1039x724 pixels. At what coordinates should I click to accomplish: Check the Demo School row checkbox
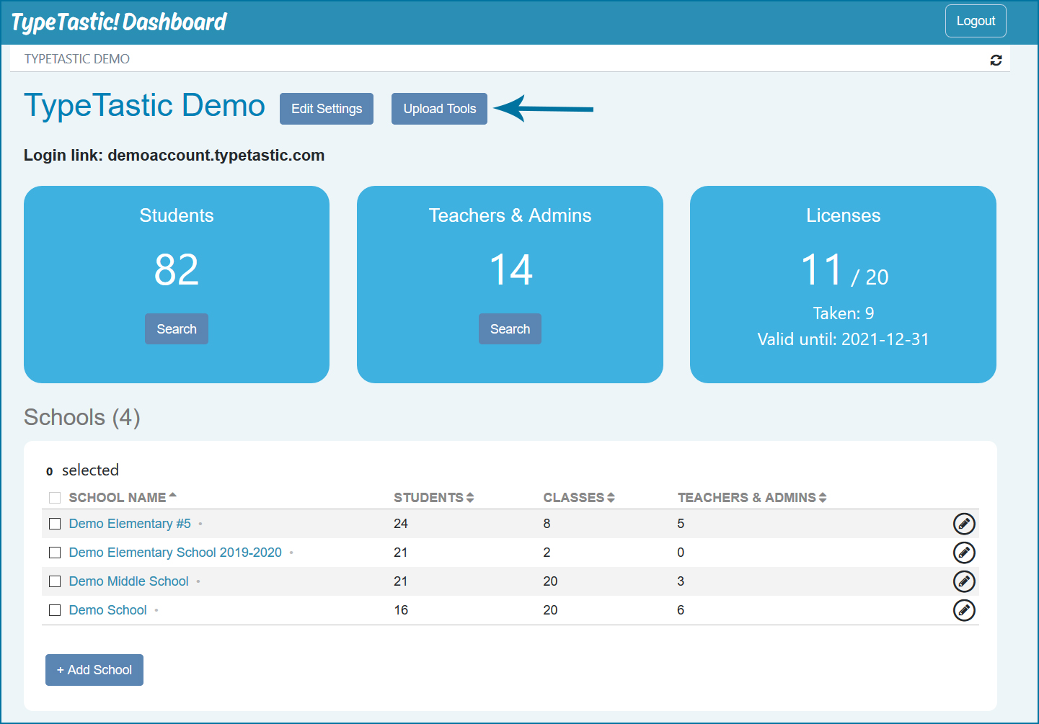coord(55,610)
